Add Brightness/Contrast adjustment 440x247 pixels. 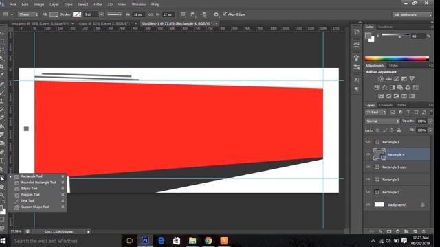tap(380, 79)
